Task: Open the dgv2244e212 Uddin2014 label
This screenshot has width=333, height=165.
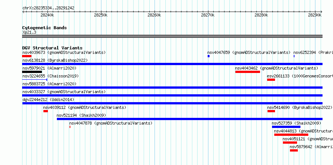Action: 48,100
